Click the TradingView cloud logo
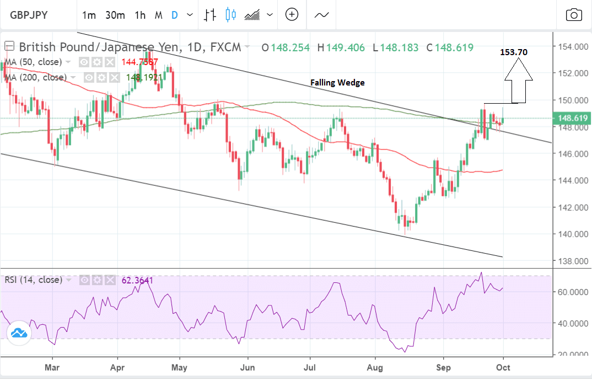 19,334
